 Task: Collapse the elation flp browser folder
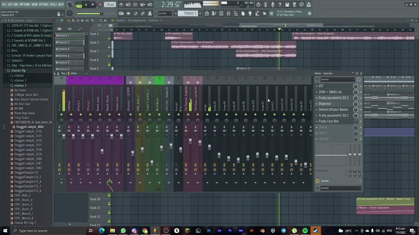pos(18,70)
